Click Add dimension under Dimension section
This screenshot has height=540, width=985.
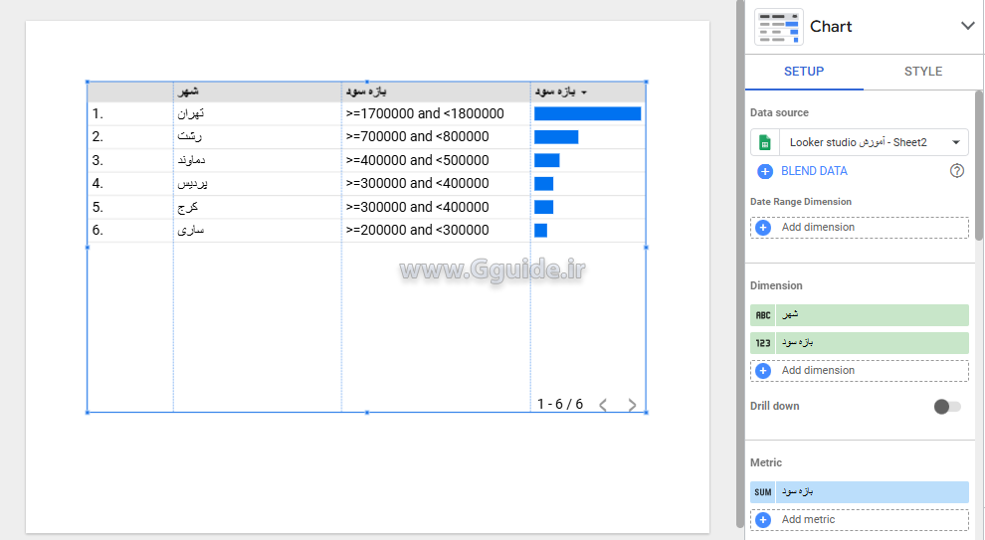[x=859, y=371]
